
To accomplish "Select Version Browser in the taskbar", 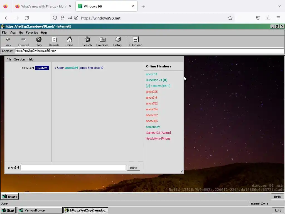I will pos(40,210).
